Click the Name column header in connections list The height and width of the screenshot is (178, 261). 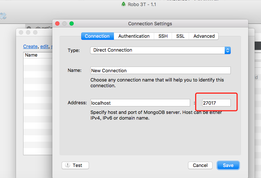[38, 55]
